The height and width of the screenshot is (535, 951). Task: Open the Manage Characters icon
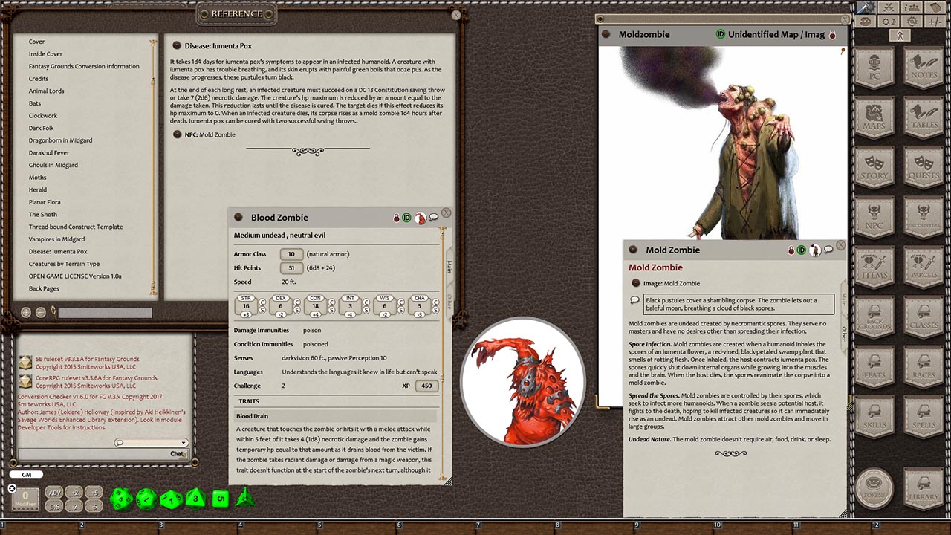tap(911, 8)
